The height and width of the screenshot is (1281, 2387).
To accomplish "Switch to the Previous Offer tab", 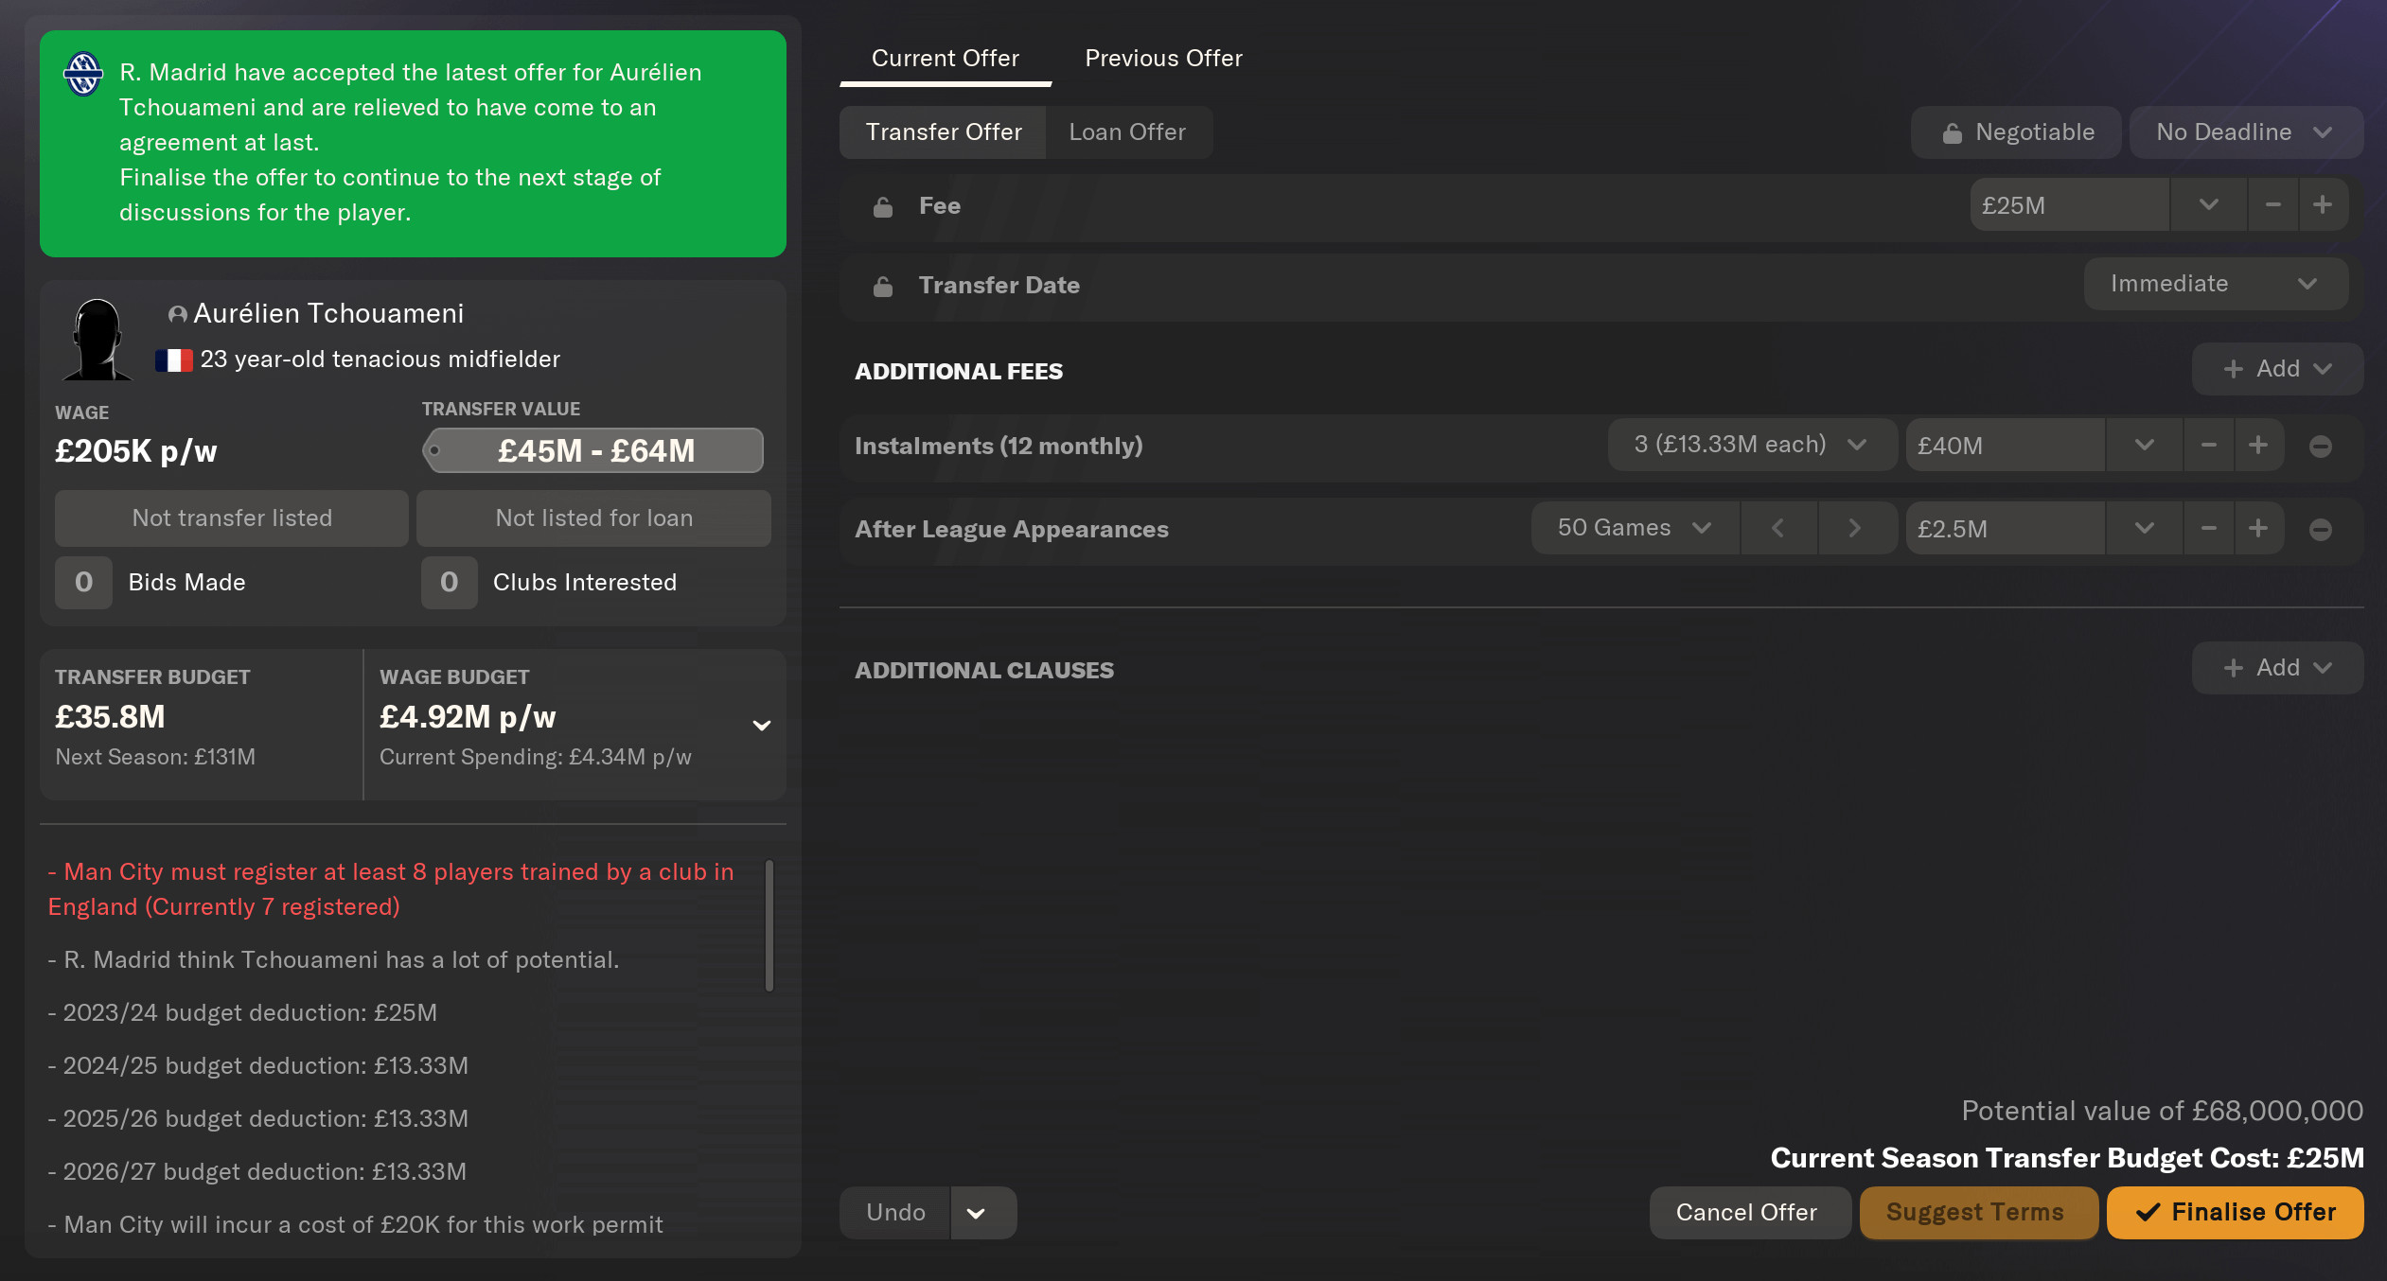I will click(x=1163, y=59).
